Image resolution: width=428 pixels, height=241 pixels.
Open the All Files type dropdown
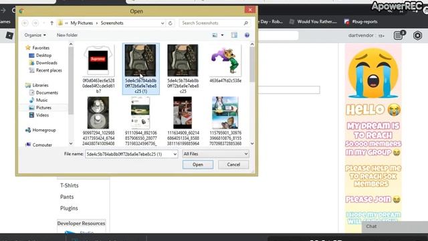(x=215, y=154)
